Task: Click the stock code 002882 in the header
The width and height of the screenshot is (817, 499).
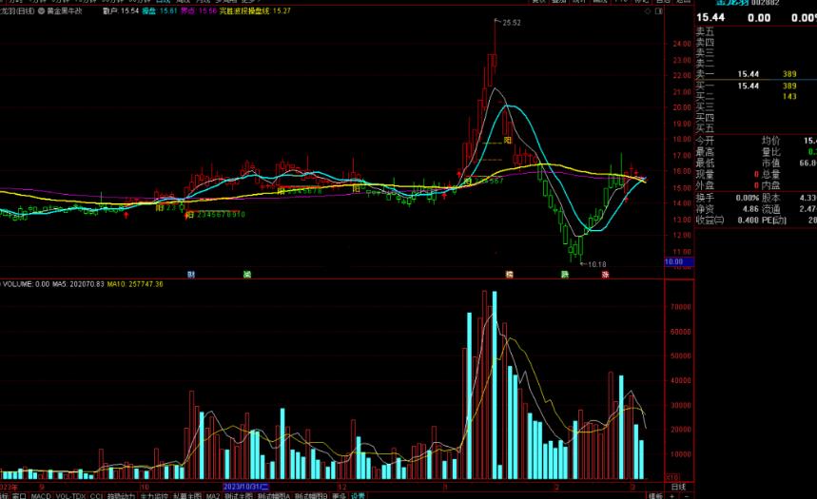Action: 766,3
